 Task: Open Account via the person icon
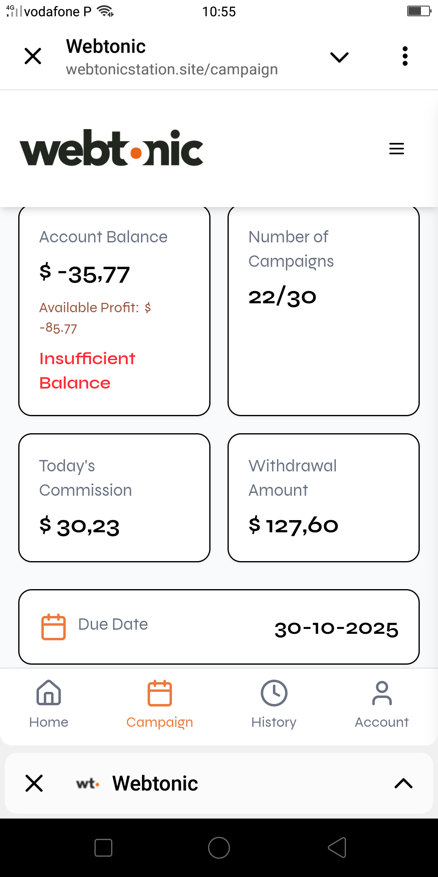[x=382, y=693]
